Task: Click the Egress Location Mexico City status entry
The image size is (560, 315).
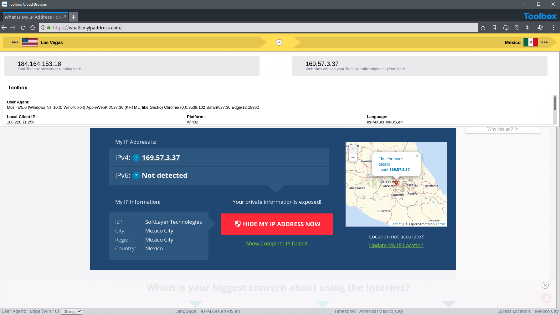Action: (528, 311)
